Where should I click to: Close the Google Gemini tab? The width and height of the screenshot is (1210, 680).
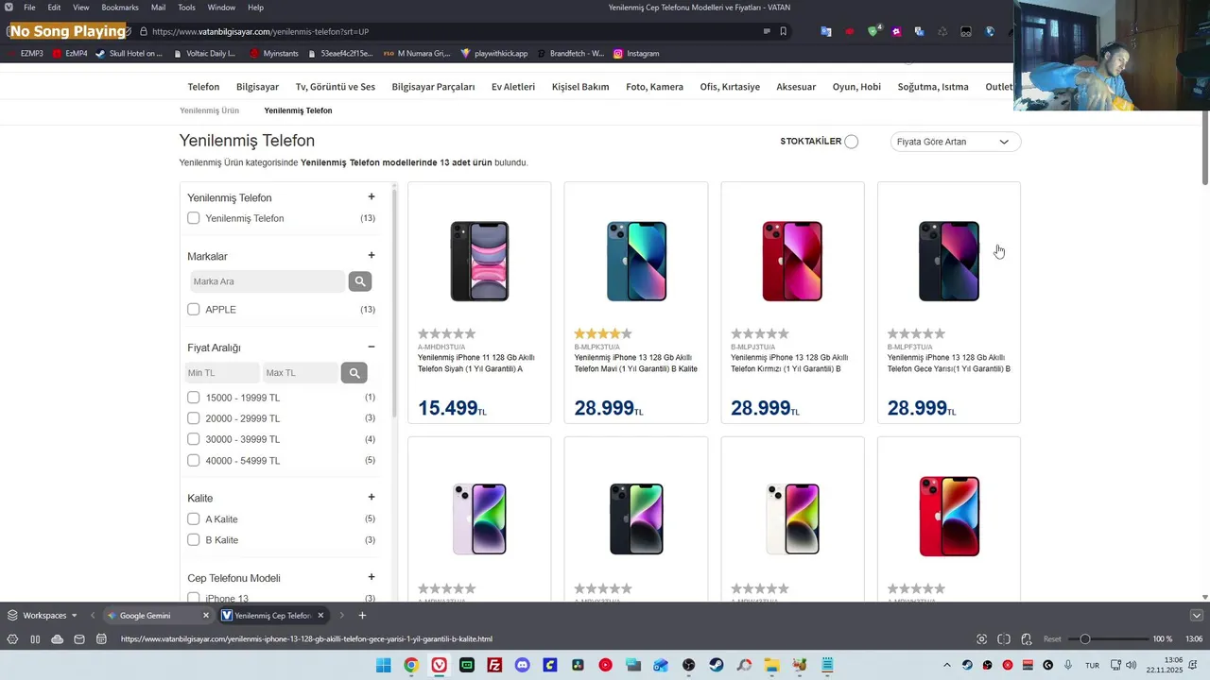click(x=206, y=615)
